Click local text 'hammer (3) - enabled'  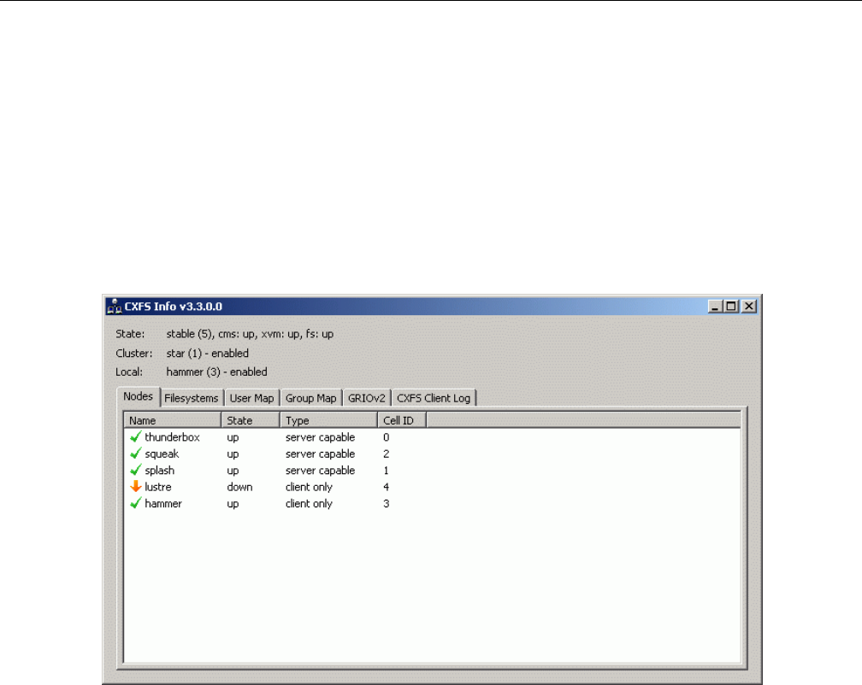point(216,372)
